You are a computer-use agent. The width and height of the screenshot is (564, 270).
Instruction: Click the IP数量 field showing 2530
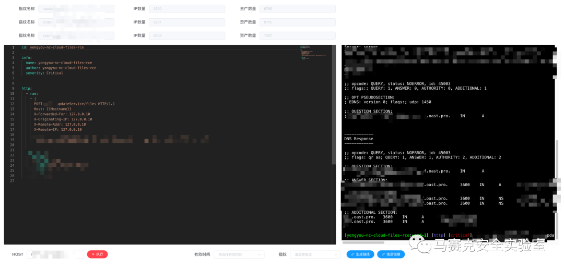pos(187,9)
